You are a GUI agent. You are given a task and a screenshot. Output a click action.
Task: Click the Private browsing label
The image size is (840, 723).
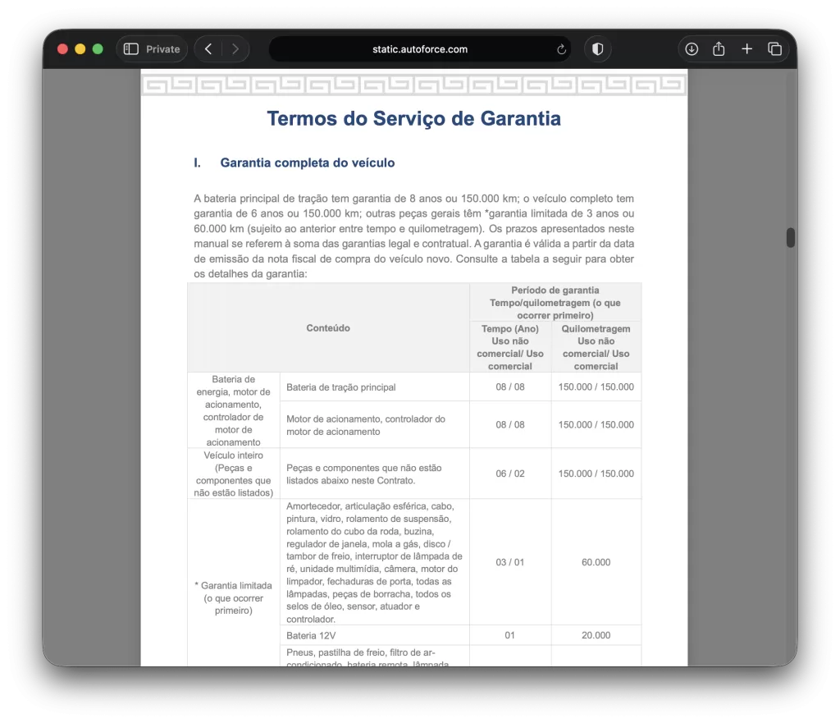[x=163, y=49]
